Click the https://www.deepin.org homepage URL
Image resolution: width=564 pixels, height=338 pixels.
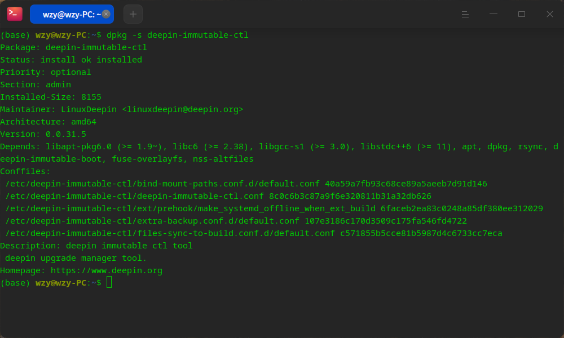(107, 270)
